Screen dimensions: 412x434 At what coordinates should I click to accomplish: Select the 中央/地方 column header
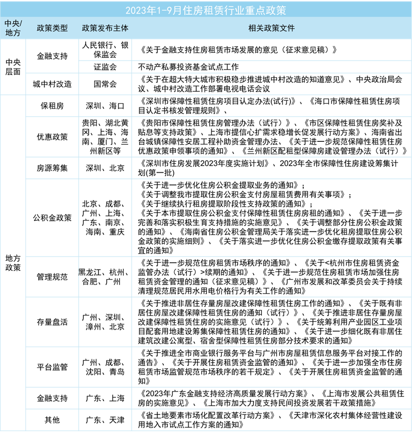pyautogui.click(x=13, y=29)
